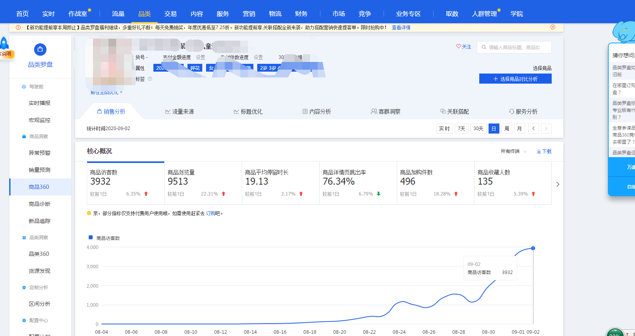Select the 实时 time range
Image resolution: width=635 pixels, height=336 pixels.
[x=444, y=129]
